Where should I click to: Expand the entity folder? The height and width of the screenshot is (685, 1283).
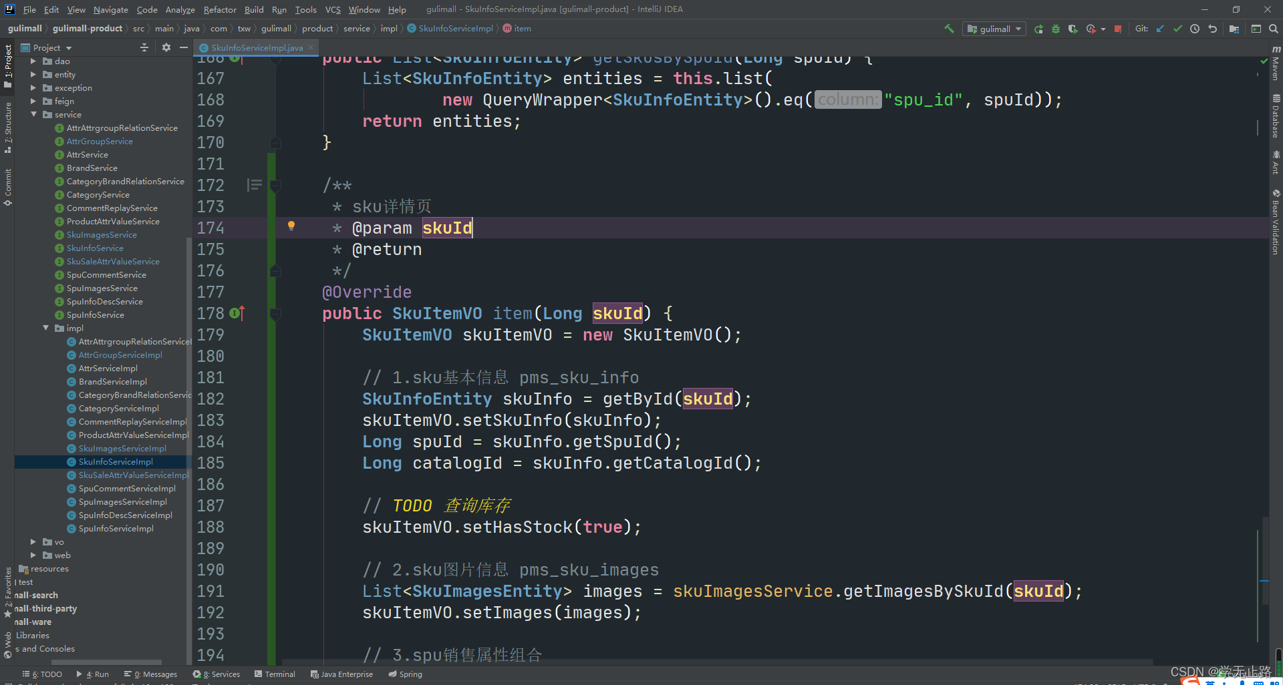click(33, 74)
